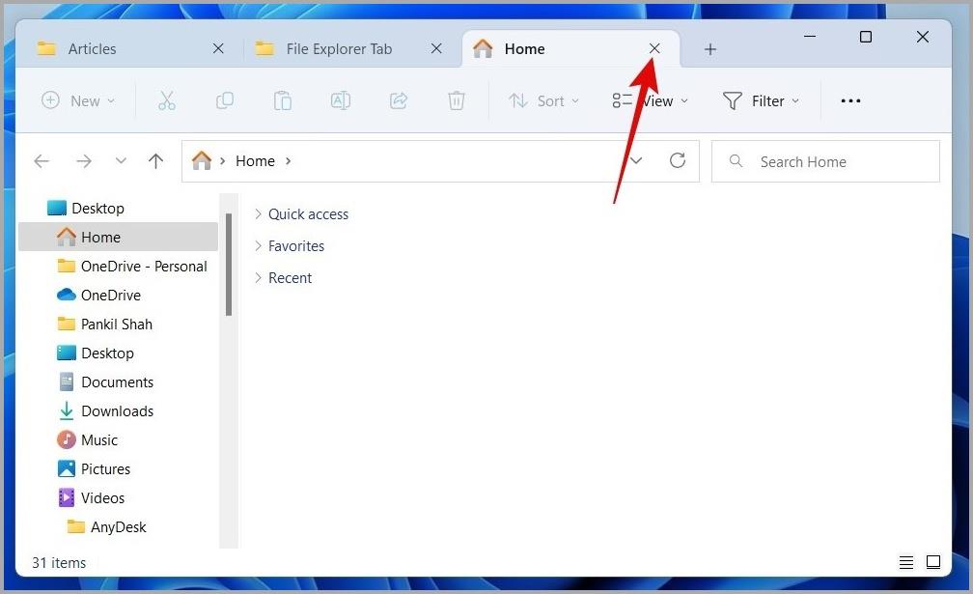The height and width of the screenshot is (594, 973).
Task: Go up one level with up arrow
Action: point(155,161)
